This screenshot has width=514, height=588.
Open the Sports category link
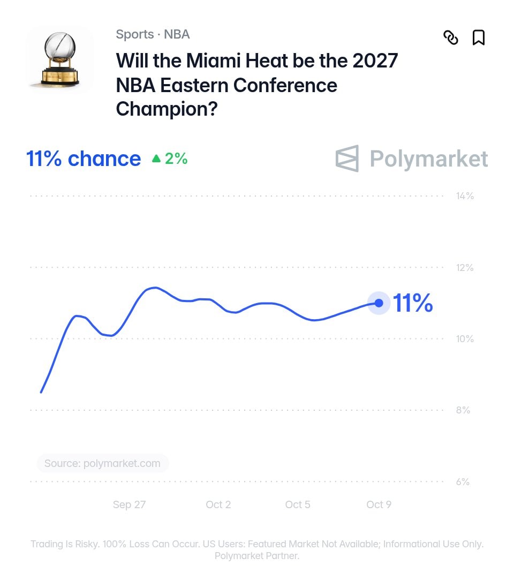134,34
